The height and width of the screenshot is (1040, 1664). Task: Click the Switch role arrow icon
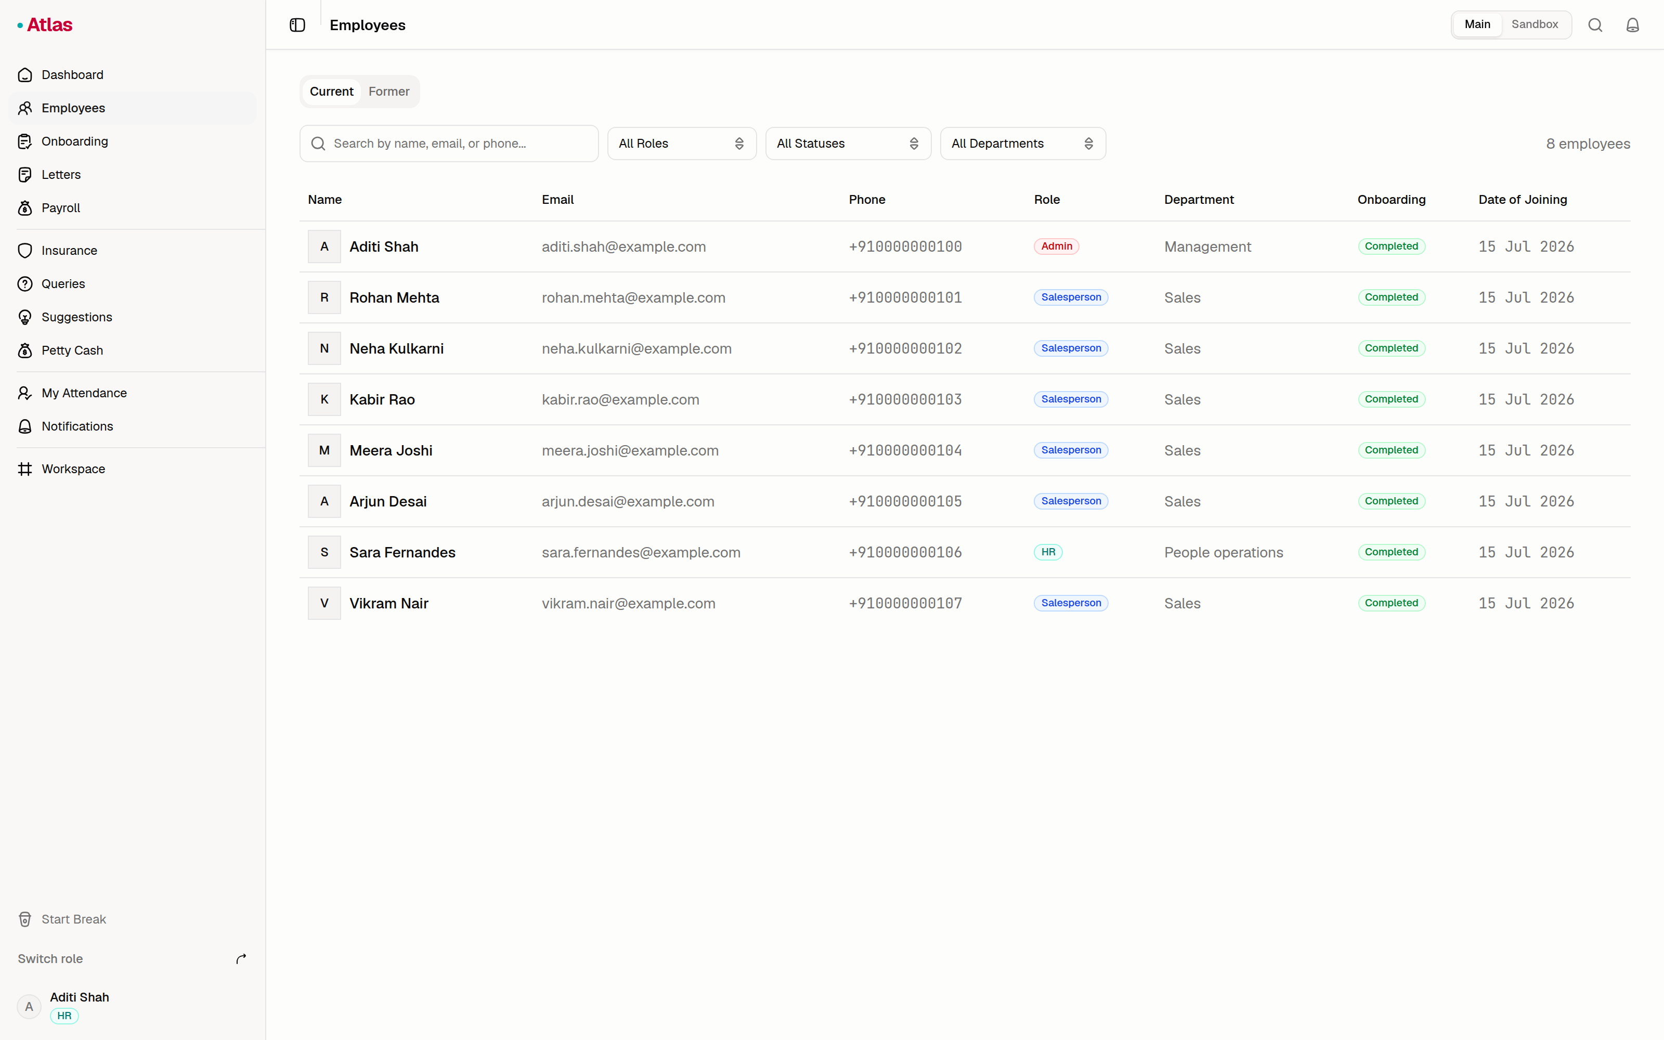[x=241, y=959]
